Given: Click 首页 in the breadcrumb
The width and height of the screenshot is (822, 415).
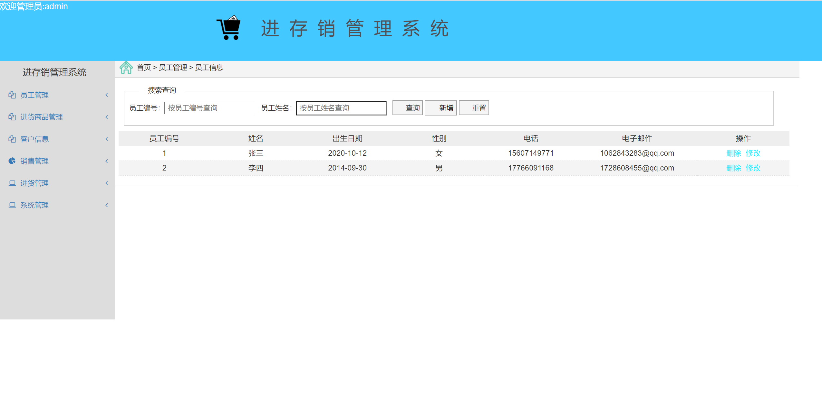Looking at the screenshot, I should [x=144, y=68].
